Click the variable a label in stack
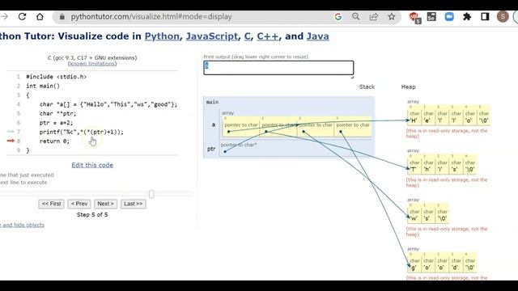Viewport: 518px width, 291px height. [x=214, y=124]
